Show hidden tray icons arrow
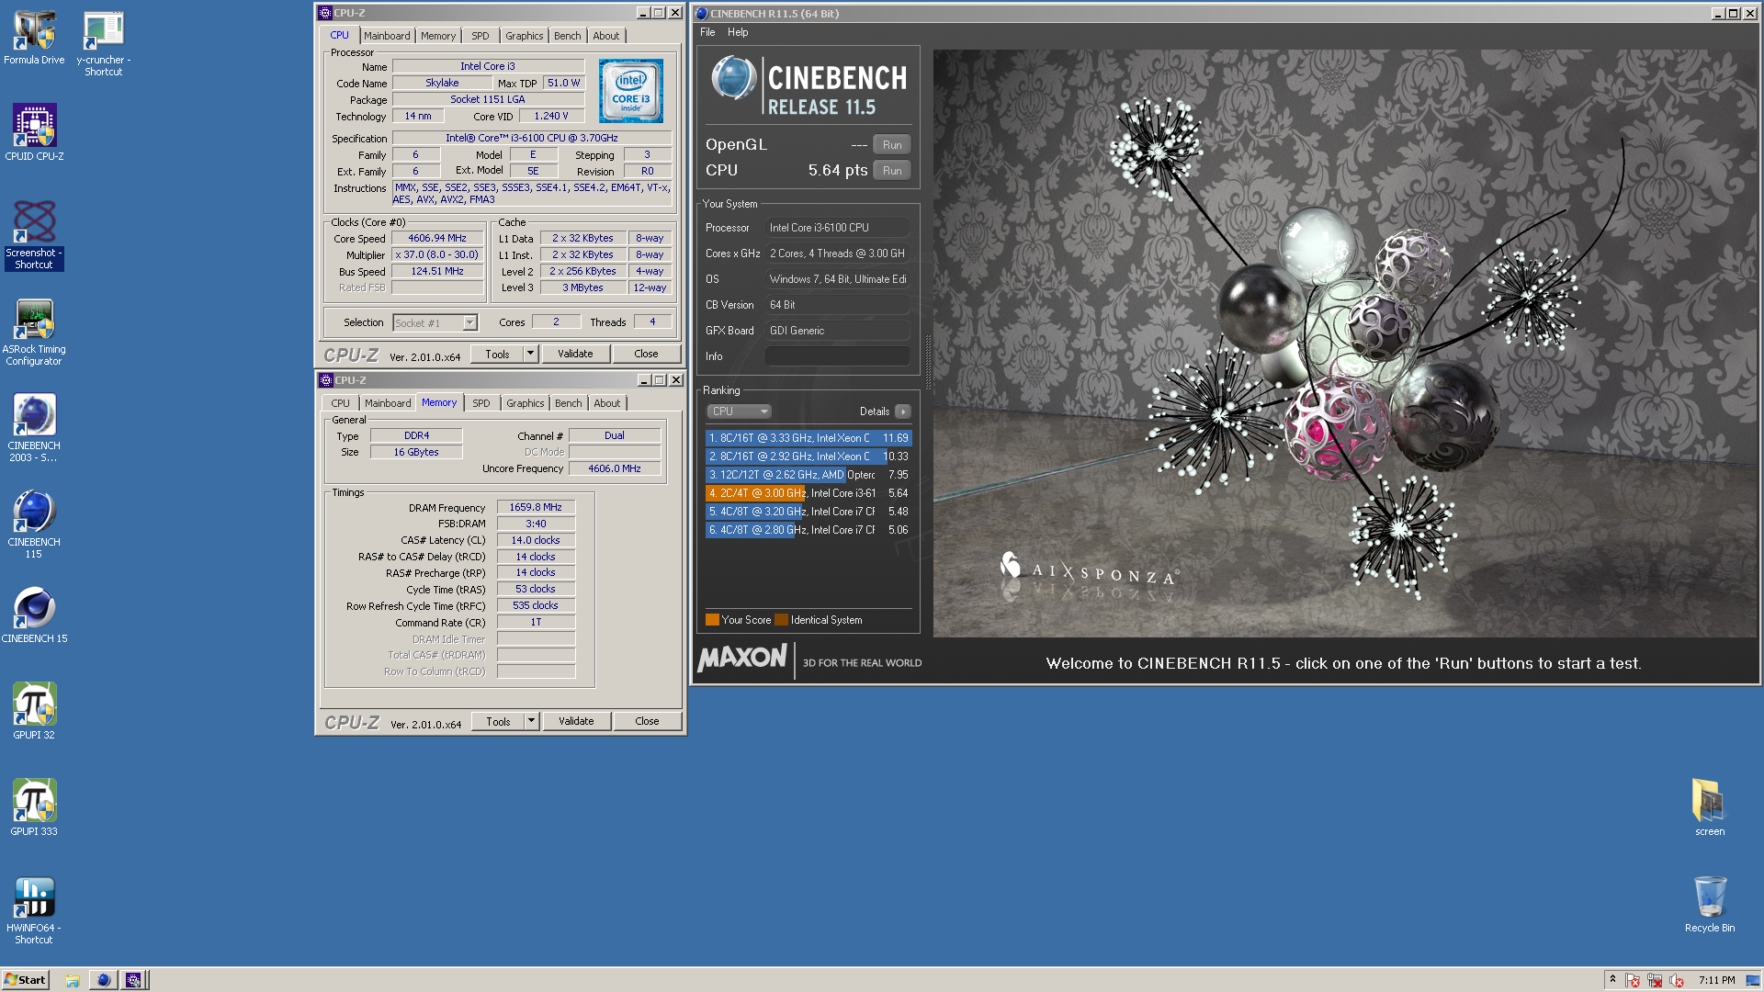Screen dimensions: 1764x992 (1612, 979)
